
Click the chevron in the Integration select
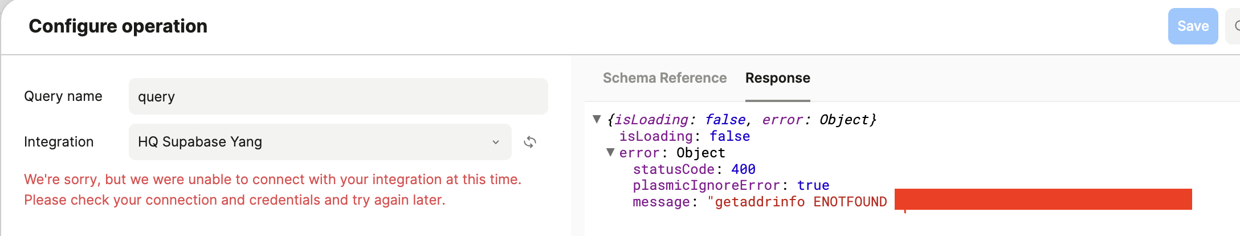496,142
